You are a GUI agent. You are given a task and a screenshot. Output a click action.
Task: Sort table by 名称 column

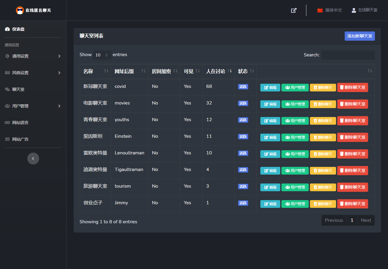click(x=95, y=71)
